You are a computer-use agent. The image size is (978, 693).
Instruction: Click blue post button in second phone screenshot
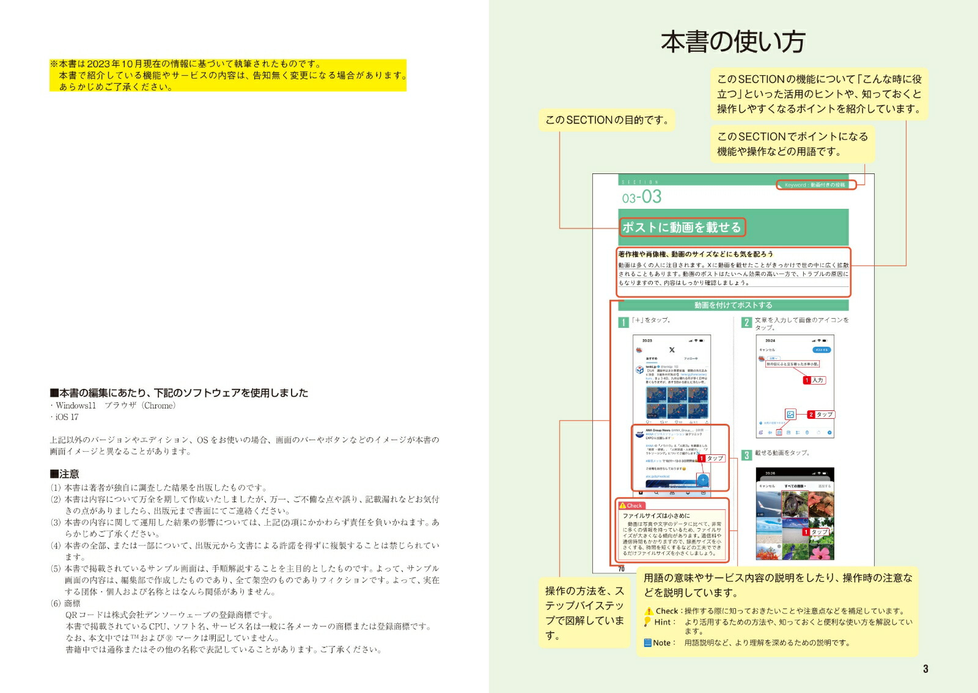click(822, 350)
